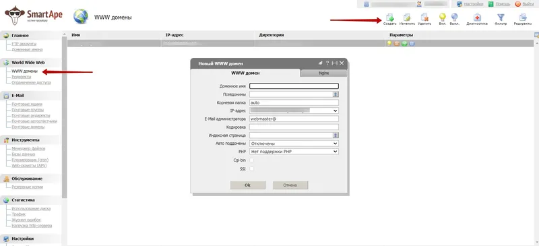Click the sidebar vertical scrollbar
The image size is (539, 246).
64,117
